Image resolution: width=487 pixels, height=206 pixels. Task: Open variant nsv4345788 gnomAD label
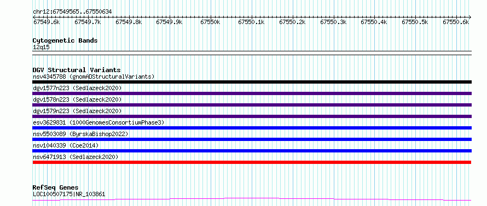(x=94, y=76)
